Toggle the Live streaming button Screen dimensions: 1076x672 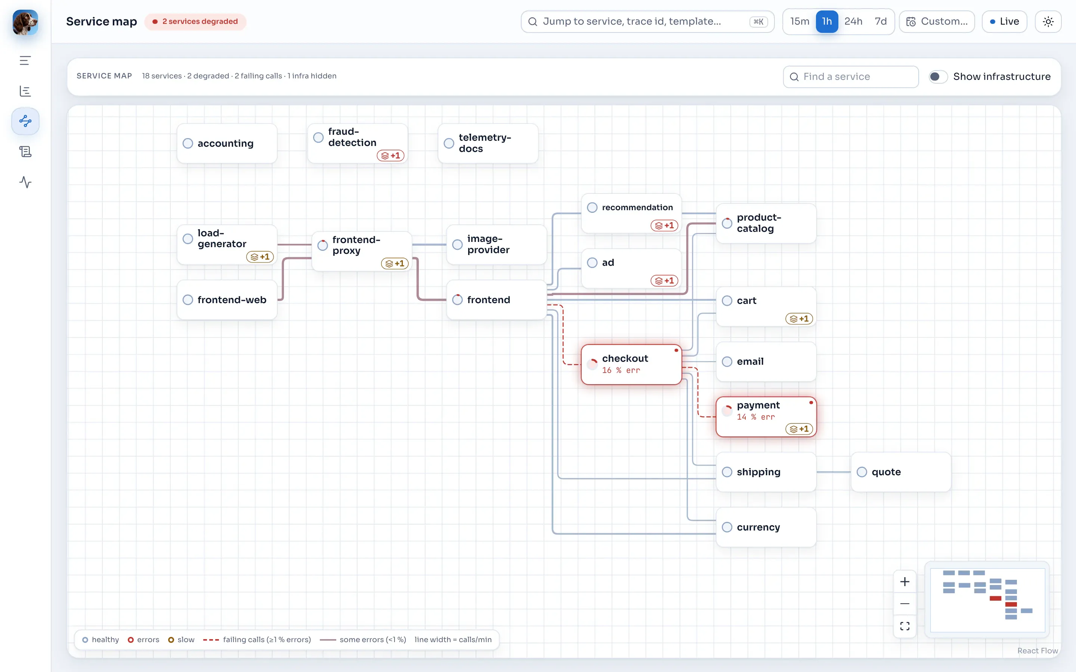1004,21
